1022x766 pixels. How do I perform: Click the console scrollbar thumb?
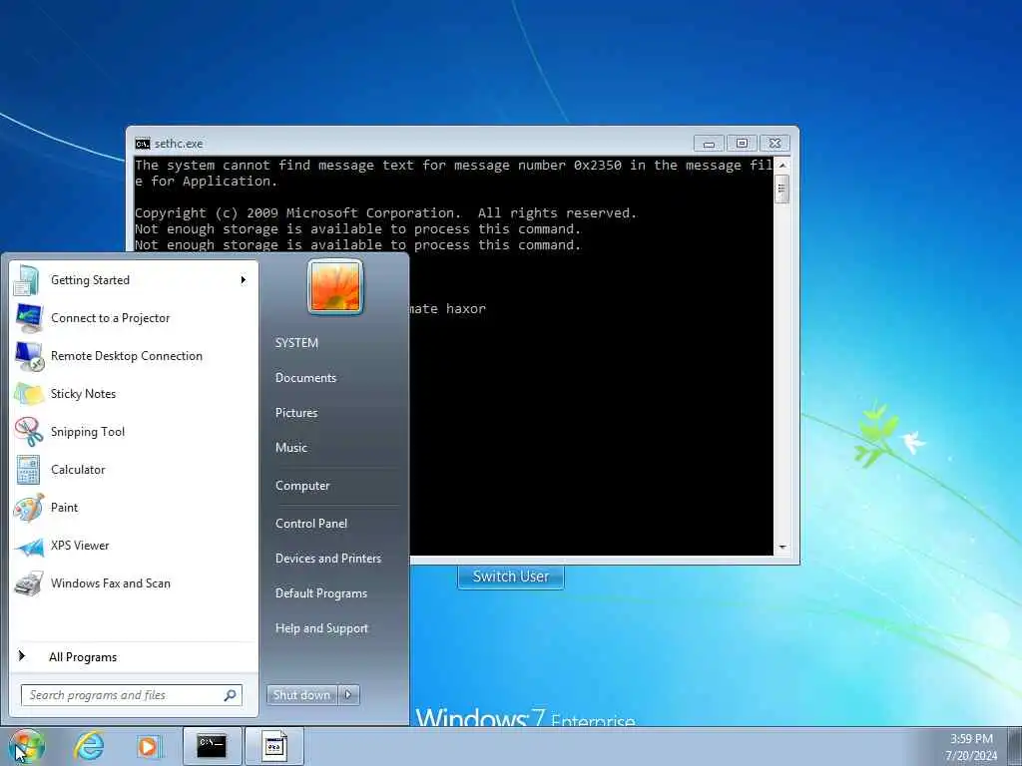point(782,189)
